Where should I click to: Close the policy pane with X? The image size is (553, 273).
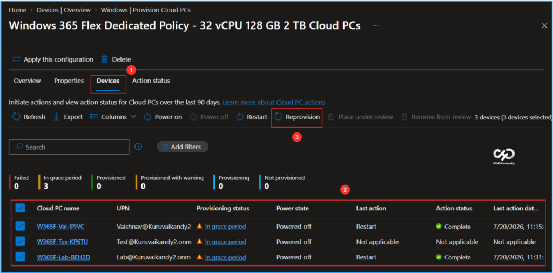[x=544, y=25]
